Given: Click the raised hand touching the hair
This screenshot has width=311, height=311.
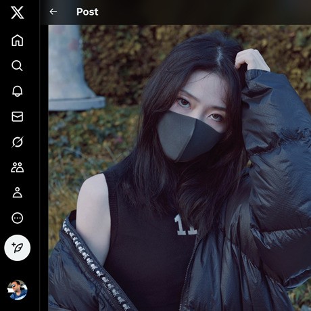Looking at the screenshot, I should (252, 60).
